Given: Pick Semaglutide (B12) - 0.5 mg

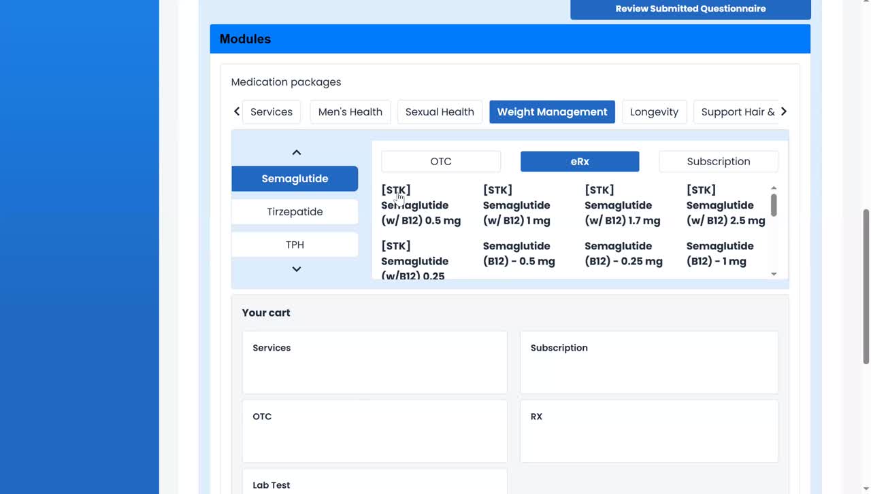Looking at the screenshot, I should click(x=519, y=253).
